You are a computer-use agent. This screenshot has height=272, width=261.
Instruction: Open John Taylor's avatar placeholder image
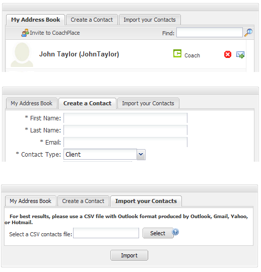click(22, 54)
